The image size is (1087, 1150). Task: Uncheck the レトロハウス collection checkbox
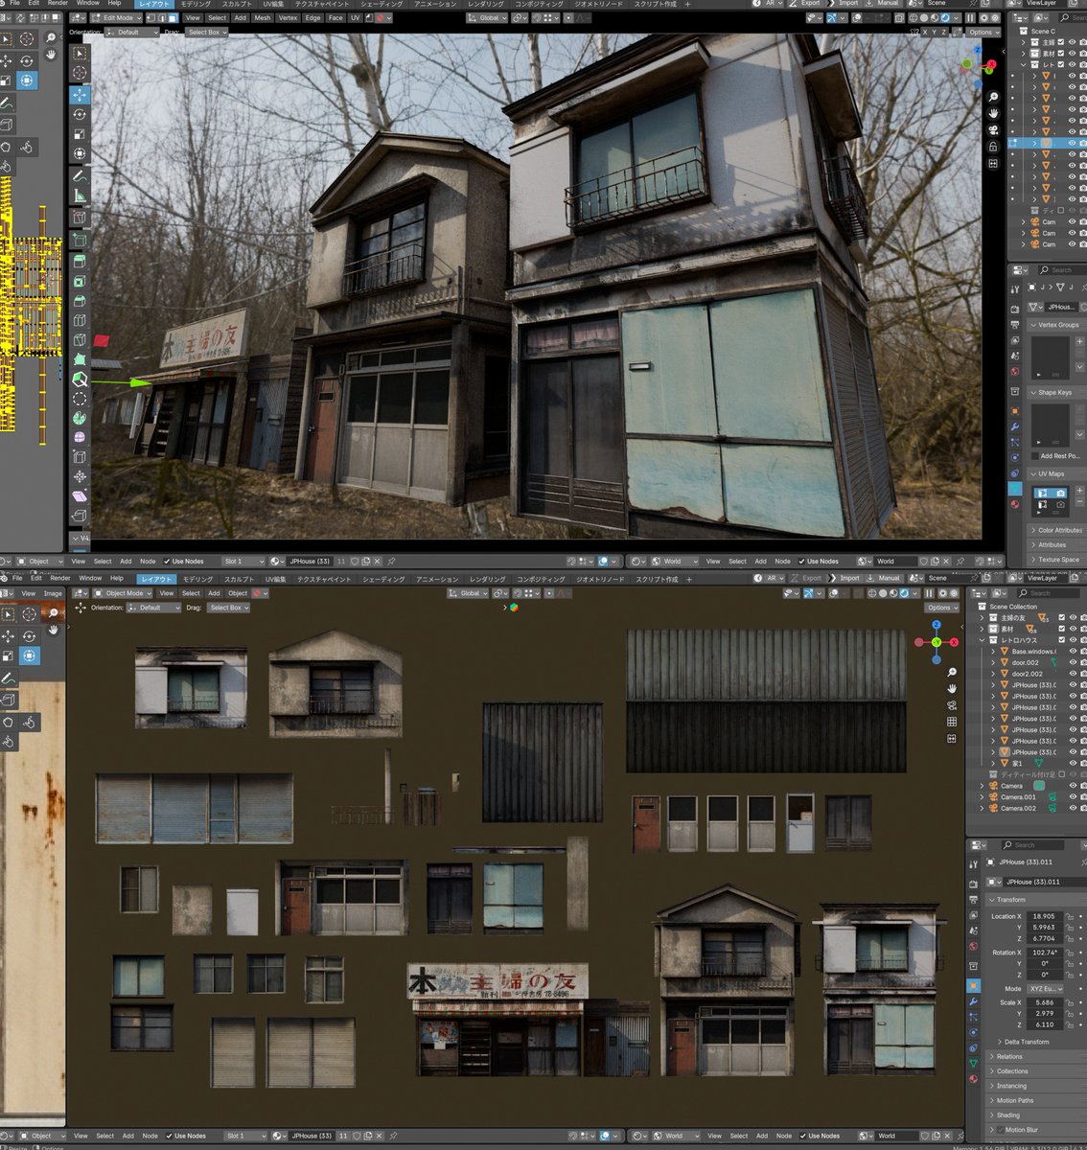1060,640
